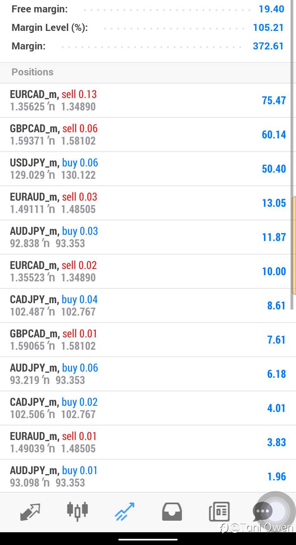The height and width of the screenshot is (545, 296).
Task: Tap EURCAD_m sell 0.02 position
Action: tap(148, 271)
